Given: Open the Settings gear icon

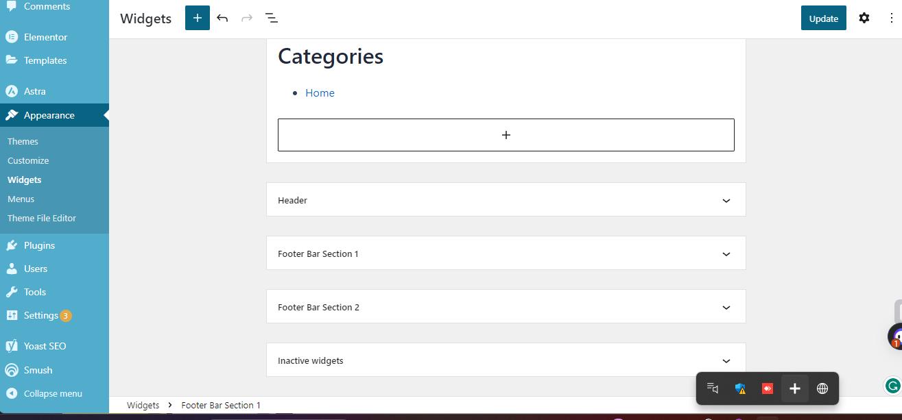Looking at the screenshot, I should (864, 18).
